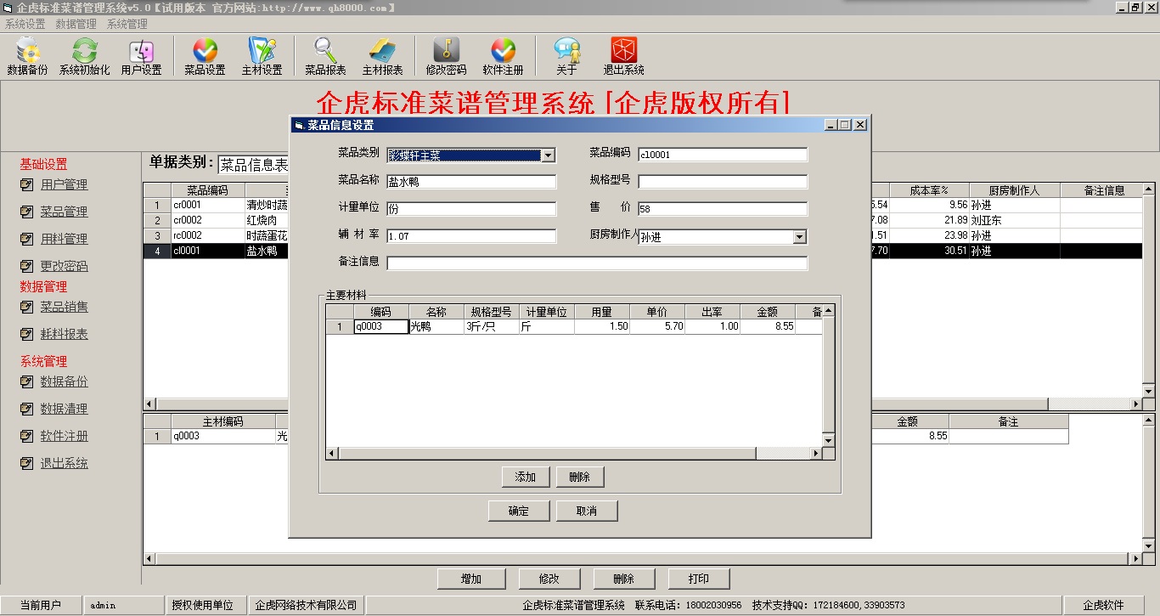Click the dialog 删除 button under materials
The image size is (1160, 616).
point(580,477)
